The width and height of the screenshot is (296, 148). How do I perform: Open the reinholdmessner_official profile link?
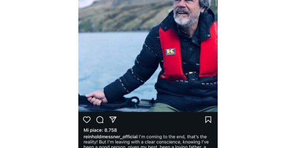[x=111, y=137]
